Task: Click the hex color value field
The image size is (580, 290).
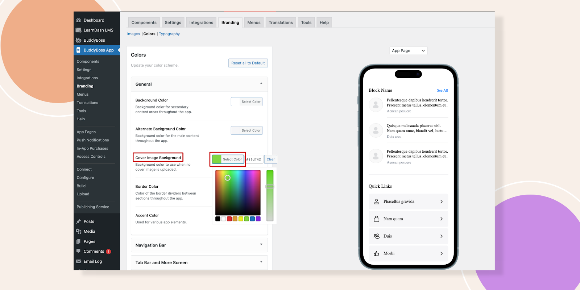Action: coord(254,159)
